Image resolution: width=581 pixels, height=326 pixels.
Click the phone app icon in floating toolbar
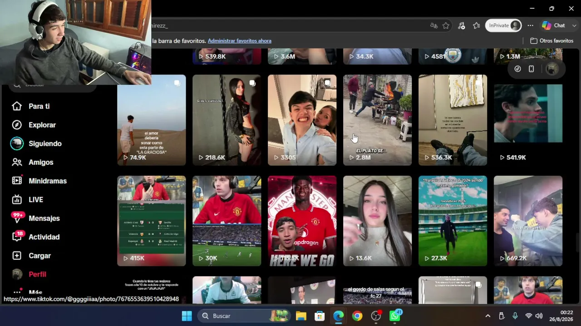click(532, 69)
